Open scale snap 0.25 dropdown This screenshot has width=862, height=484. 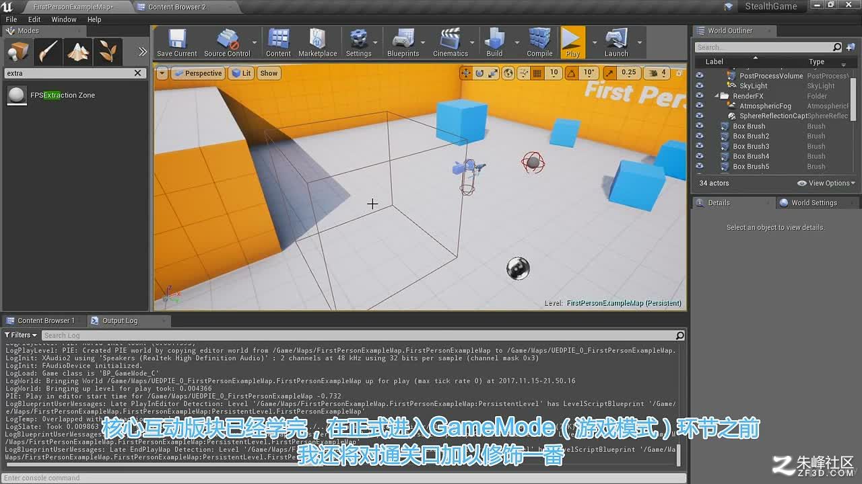[629, 73]
